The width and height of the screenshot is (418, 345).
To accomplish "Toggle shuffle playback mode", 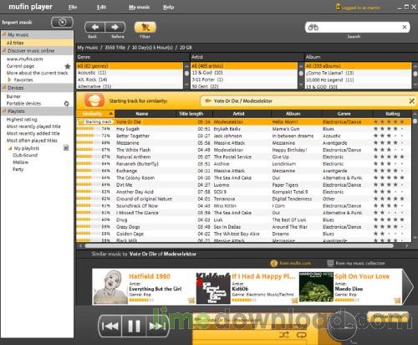I will 284,334.
